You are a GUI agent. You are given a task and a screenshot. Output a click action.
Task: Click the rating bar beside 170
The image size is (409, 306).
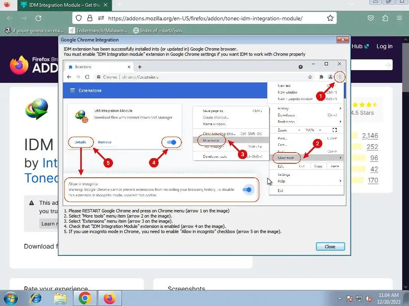tap(357, 180)
